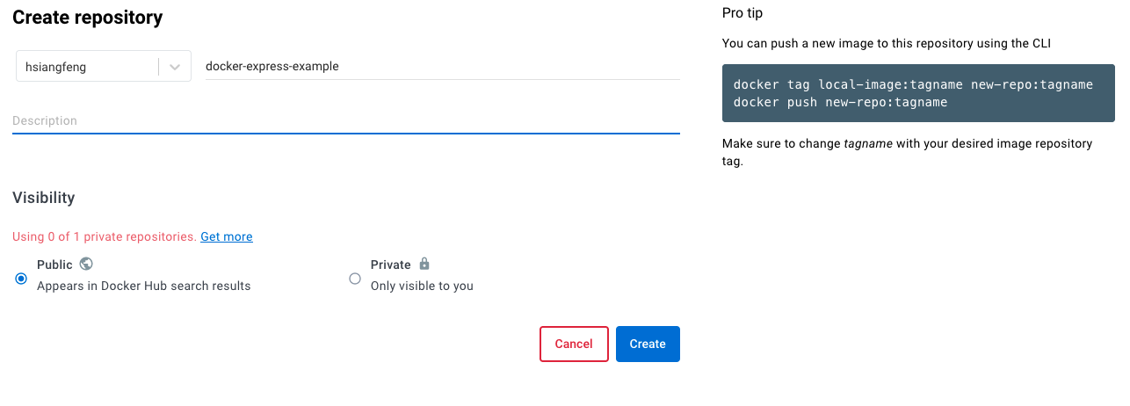Click the Pro tip heading
This screenshot has height=406, width=1130.
(x=742, y=13)
